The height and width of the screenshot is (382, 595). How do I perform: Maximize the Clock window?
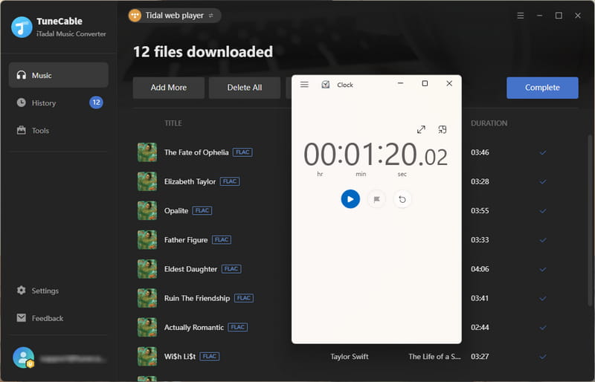(x=425, y=83)
